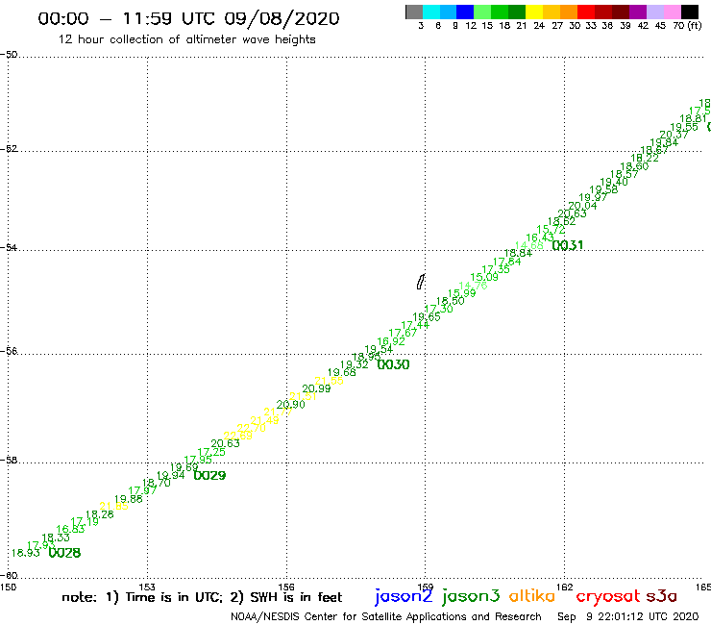Screen dimensions: 711x625
Task: Click the jason3 satellite legend label
Action: tap(471, 596)
